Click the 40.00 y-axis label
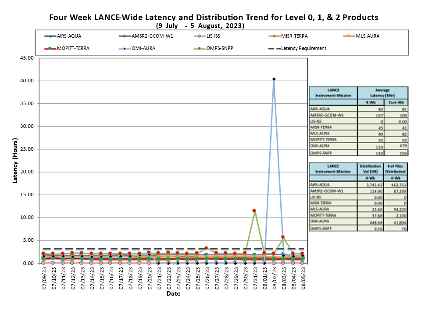The image size is (432, 314). (27, 81)
